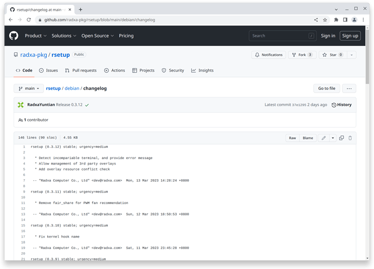Click the address bar URL
Image resolution: width=374 pixels, height=269 pixels.
click(x=100, y=20)
